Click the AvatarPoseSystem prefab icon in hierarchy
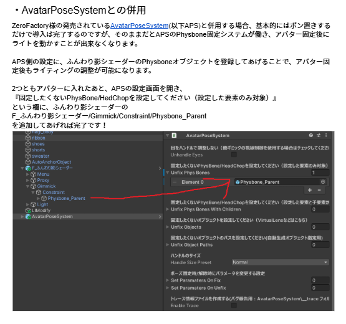 coord(28,217)
